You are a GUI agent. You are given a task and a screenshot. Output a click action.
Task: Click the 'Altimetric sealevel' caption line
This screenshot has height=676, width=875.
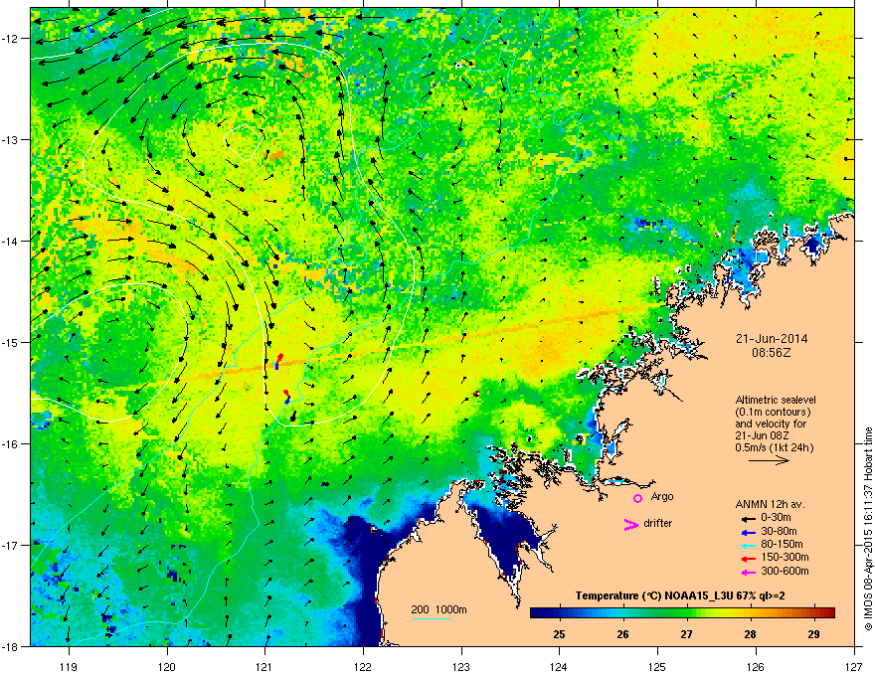776,401
